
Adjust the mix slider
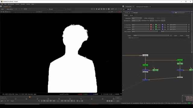tap(163, 38)
